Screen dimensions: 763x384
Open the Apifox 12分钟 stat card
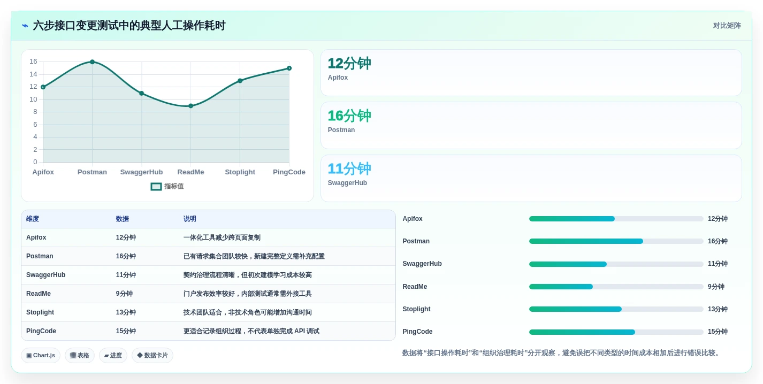pos(531,73)
